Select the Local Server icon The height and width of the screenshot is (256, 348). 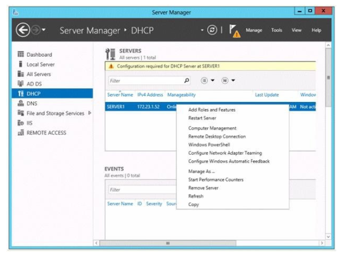pyautogui.click(x=21, y=64)
